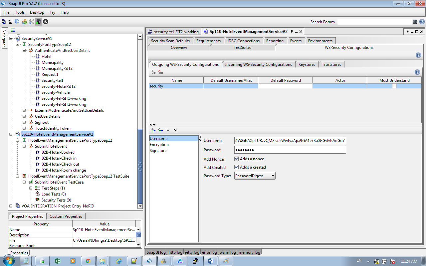Image resolution: width=426 pixels, height=266 pixels.
Task: Open Internet Explorer from the taskbar
Action: [119, 261]
